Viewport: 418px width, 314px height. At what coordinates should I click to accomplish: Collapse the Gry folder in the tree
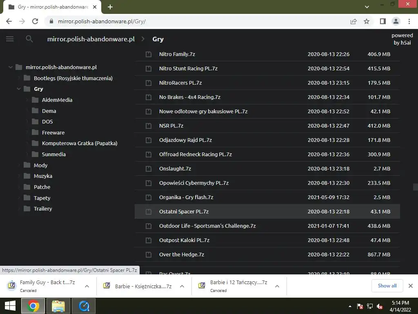(x=19, y=89)
